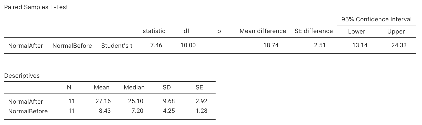Click the Mean difference column header
This screenshot has width=422, height=125.
pyautogui.click(x=263, y=31)
